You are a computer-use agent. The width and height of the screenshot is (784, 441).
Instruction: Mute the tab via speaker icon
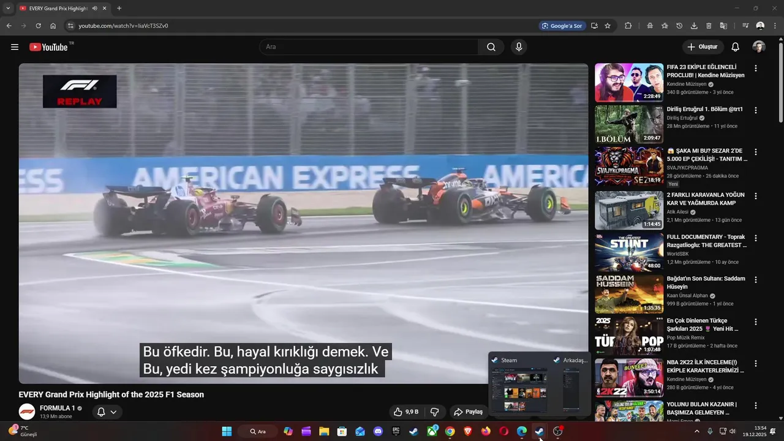tap(94, 9)
